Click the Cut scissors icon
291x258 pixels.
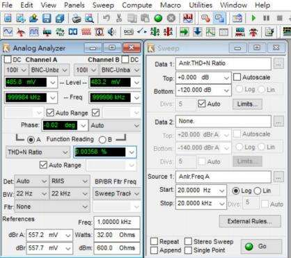119,18
